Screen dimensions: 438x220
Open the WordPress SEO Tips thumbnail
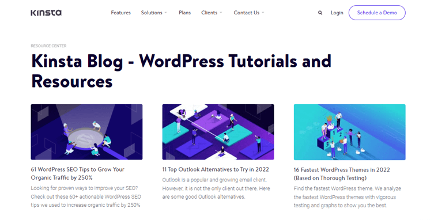pyautogui.click(x=86, y=132)
